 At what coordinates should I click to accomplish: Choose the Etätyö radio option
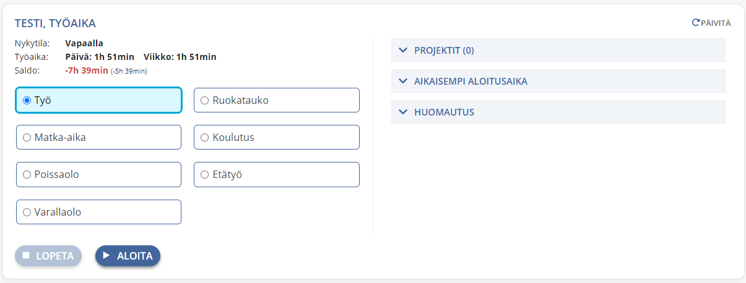tap(277, 174)
